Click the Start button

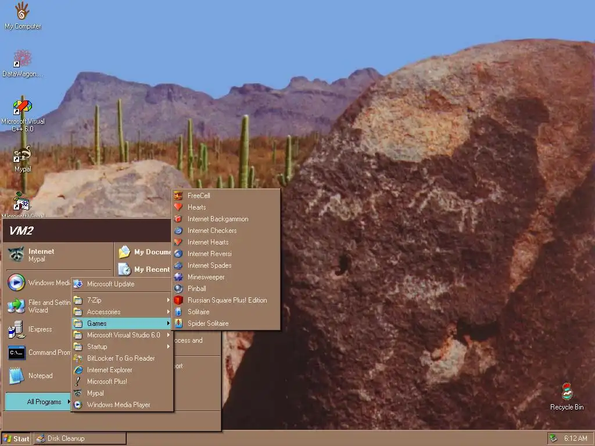16,438
